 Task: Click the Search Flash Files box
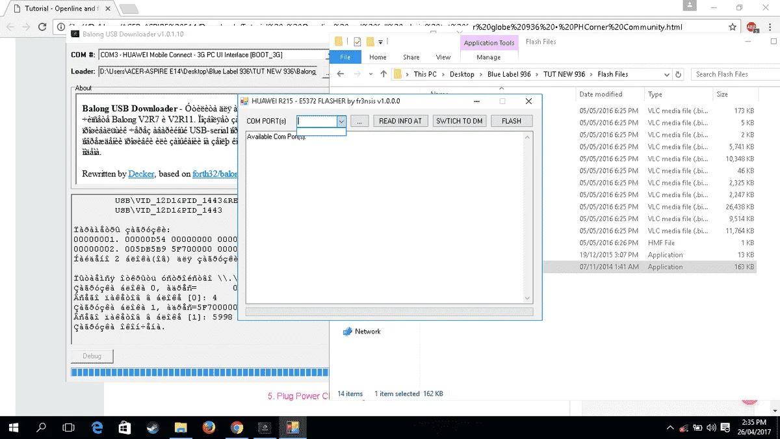pos(734,74)
